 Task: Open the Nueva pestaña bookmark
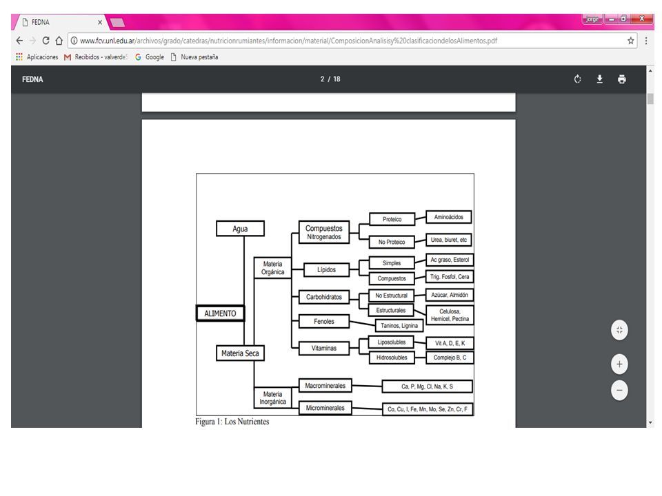click(x=194, y=57)
